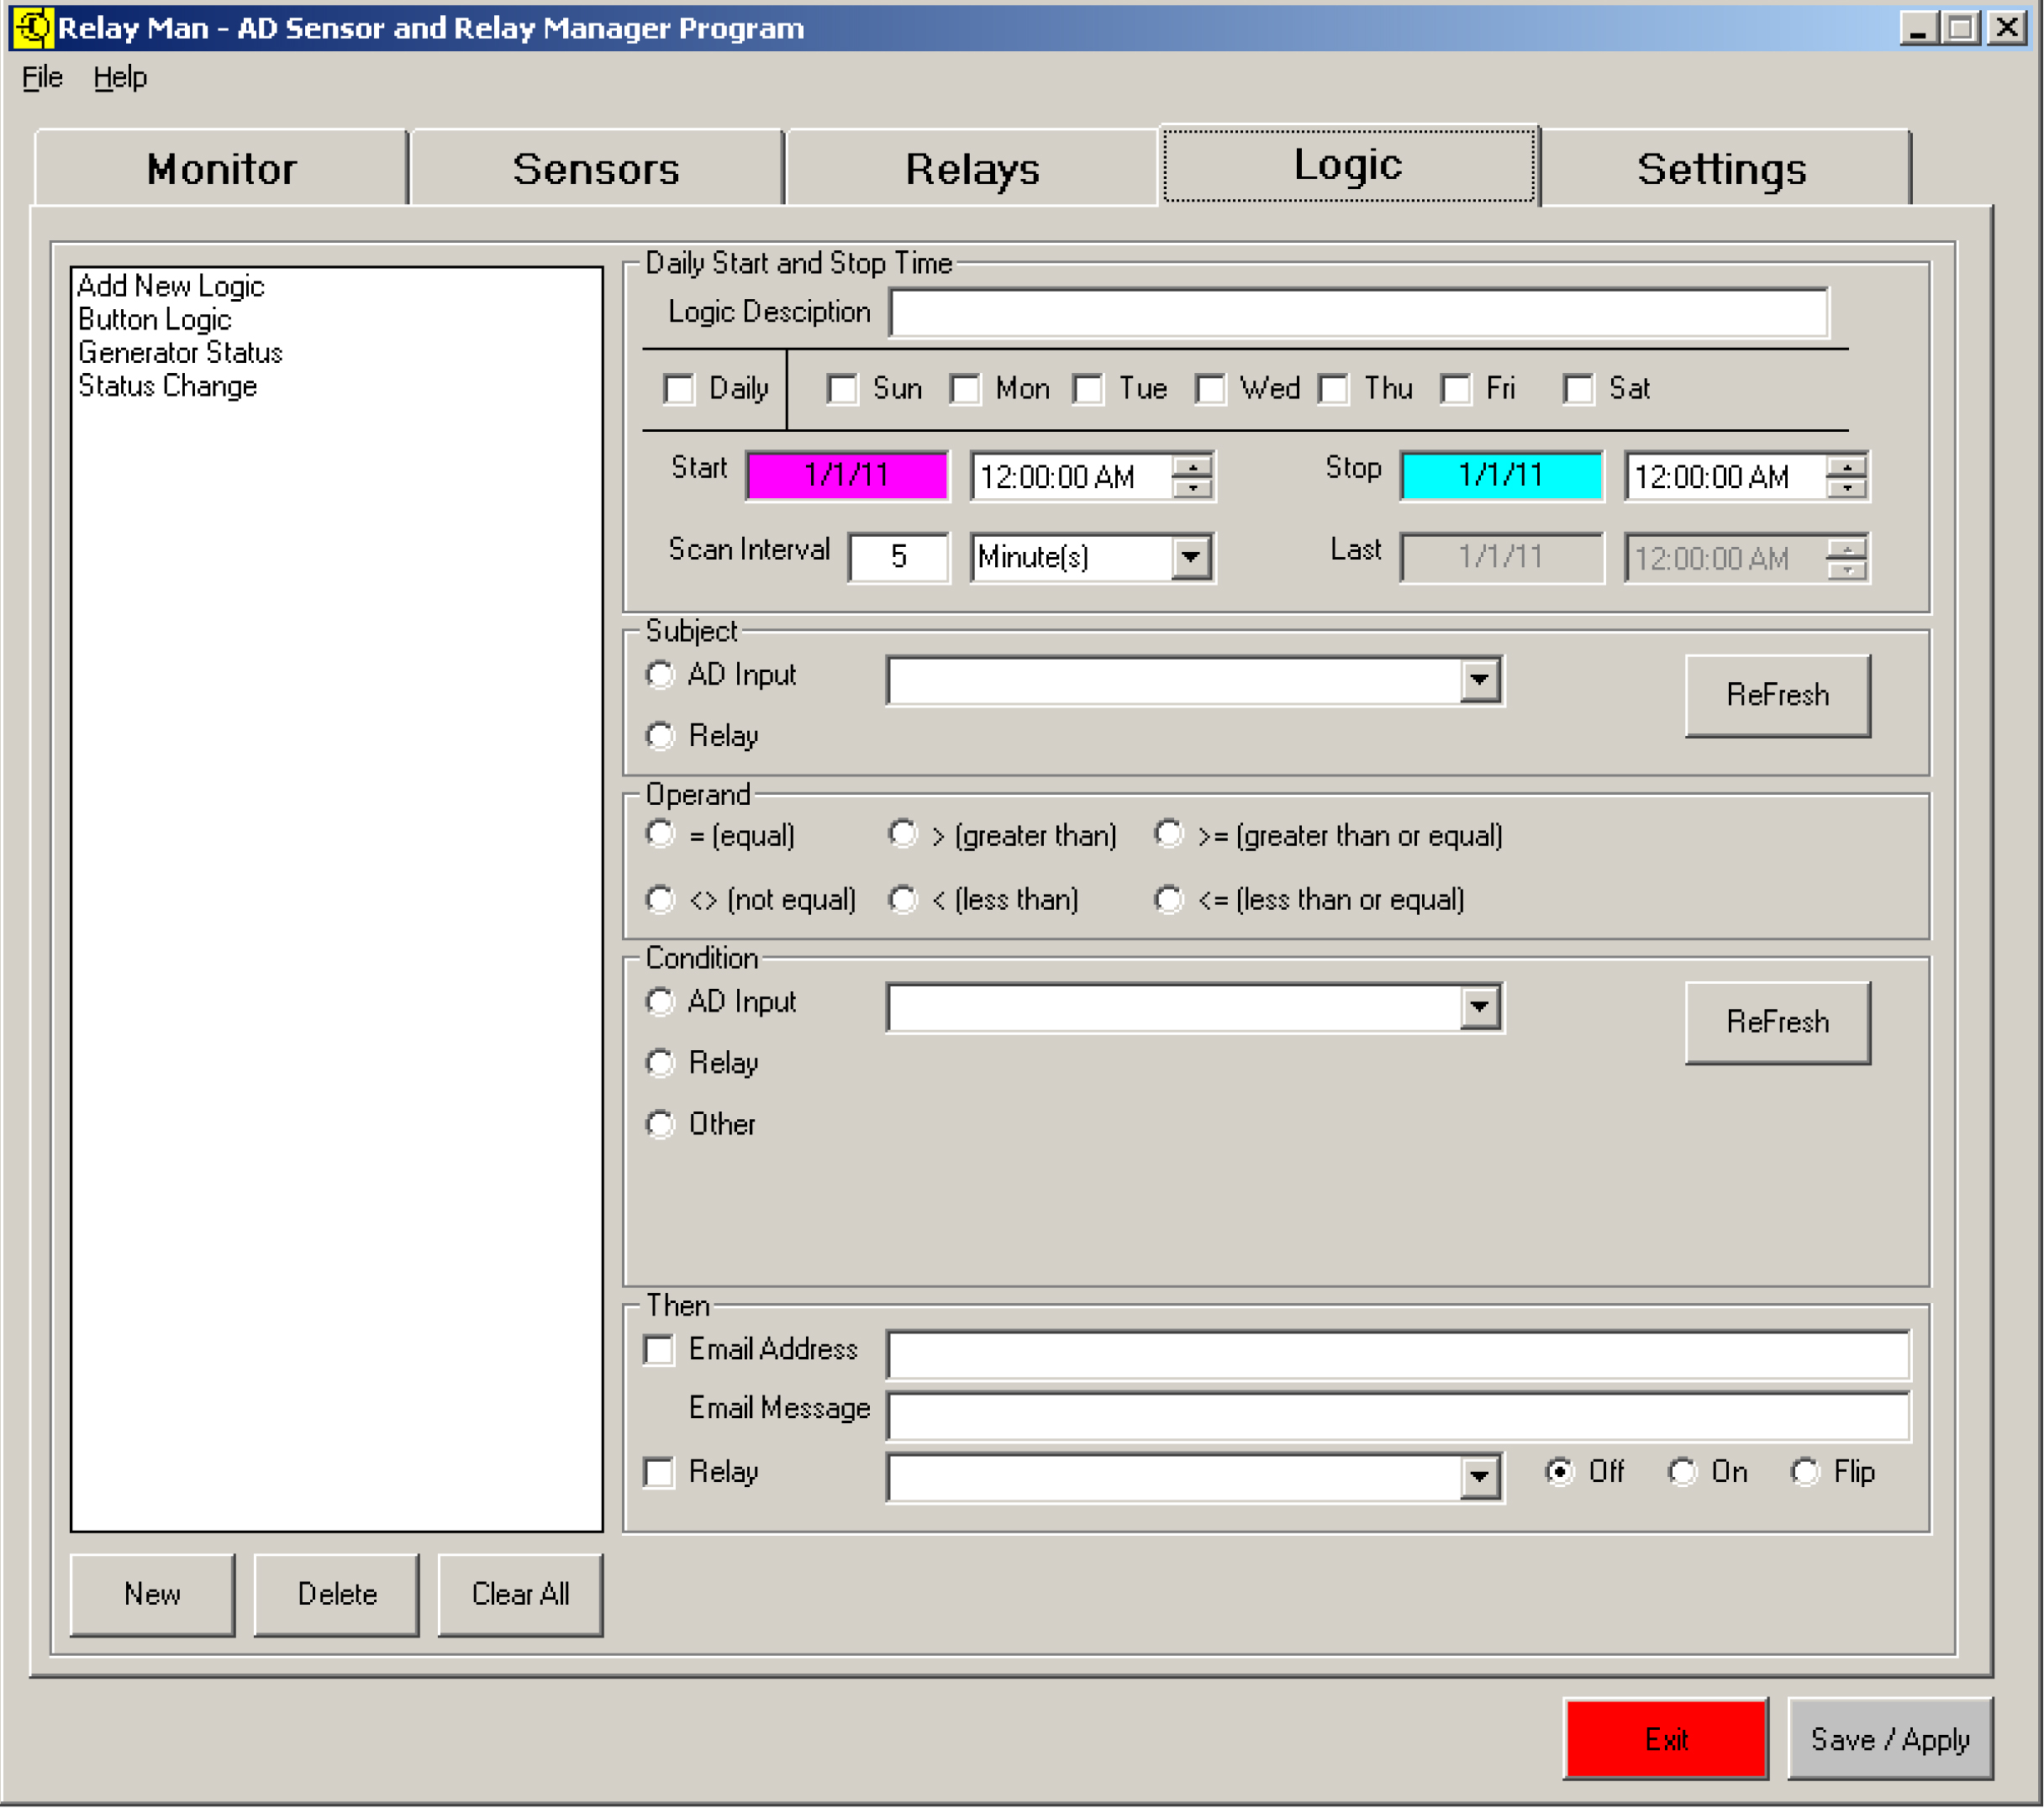This screenshot has height=1808, width=2044.
Task: Open the Then Relay selection dropdown
Action: tap(1480, 1477)
